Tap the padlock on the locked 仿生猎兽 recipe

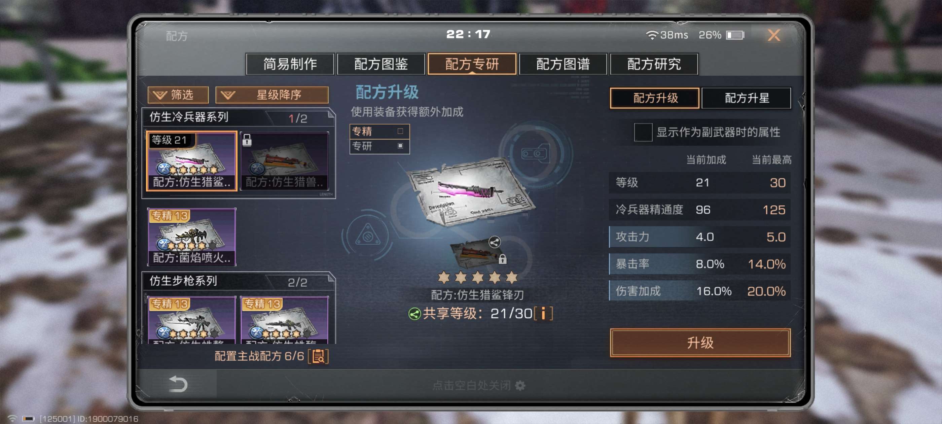(247, 140)
